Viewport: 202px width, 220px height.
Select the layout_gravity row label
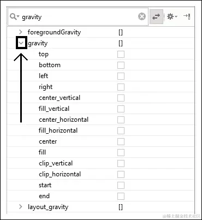coord(48,207)
